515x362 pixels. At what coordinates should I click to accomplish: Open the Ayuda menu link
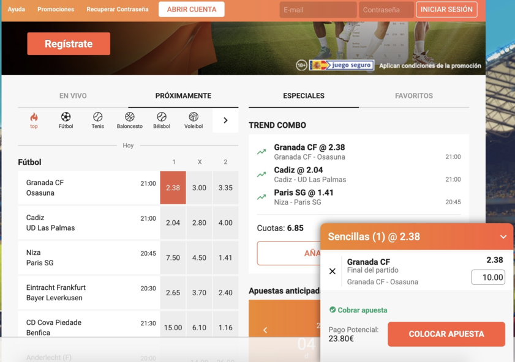17,9
